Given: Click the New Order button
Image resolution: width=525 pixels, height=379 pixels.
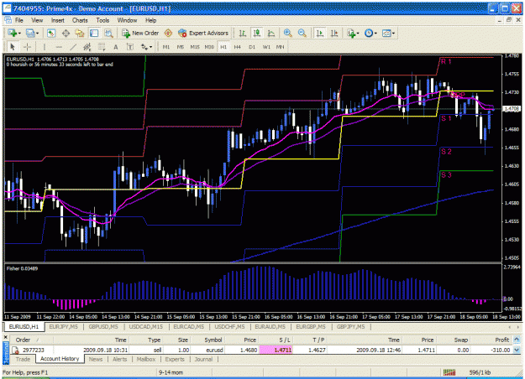Looking at the screenshot, I should pos(140,33).
